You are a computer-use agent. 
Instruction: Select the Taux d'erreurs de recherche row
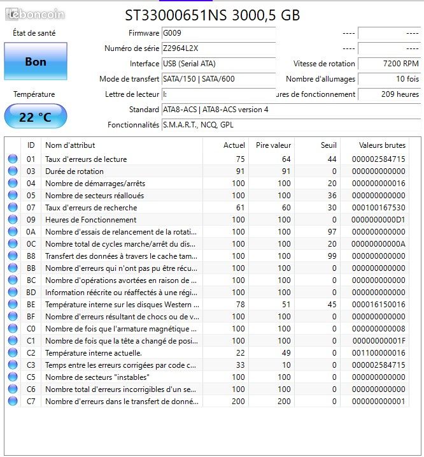coord(207,208)
